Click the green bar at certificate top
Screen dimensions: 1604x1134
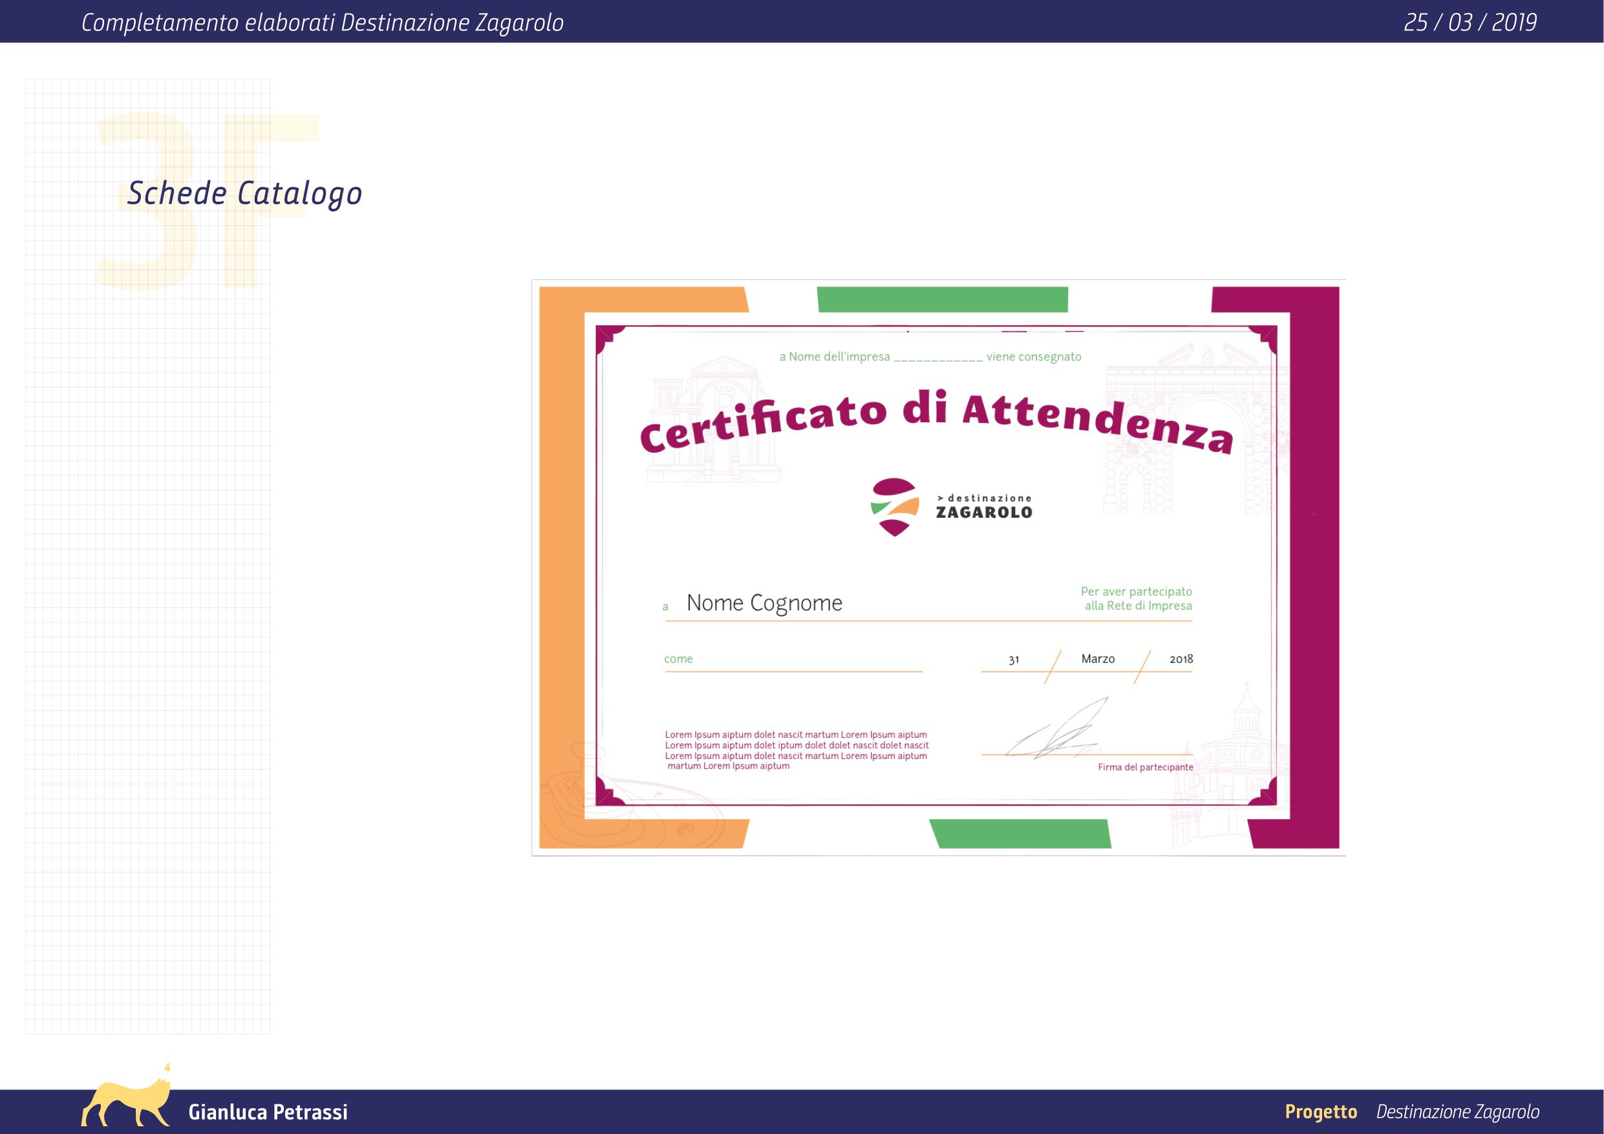(x=942, y=299)
